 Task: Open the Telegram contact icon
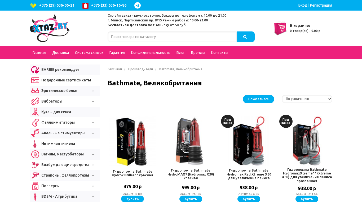click(138, 5)
